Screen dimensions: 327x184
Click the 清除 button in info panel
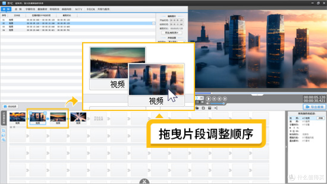[x=321, y=118]
